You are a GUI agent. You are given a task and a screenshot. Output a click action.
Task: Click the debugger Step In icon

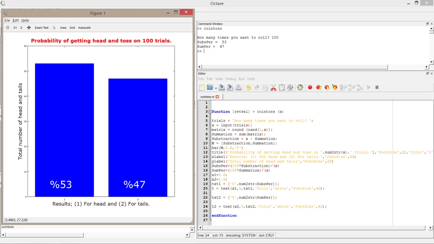click(x=352, y=87)
